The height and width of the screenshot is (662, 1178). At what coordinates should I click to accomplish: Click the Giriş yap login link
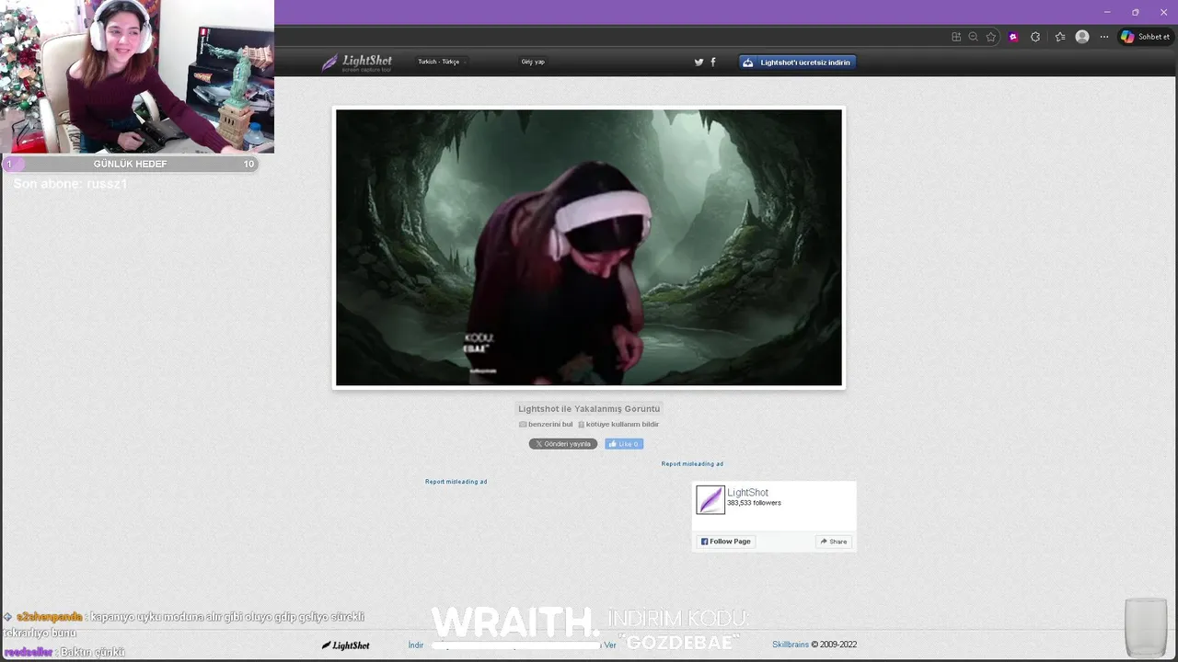click(x=533, y=62)
